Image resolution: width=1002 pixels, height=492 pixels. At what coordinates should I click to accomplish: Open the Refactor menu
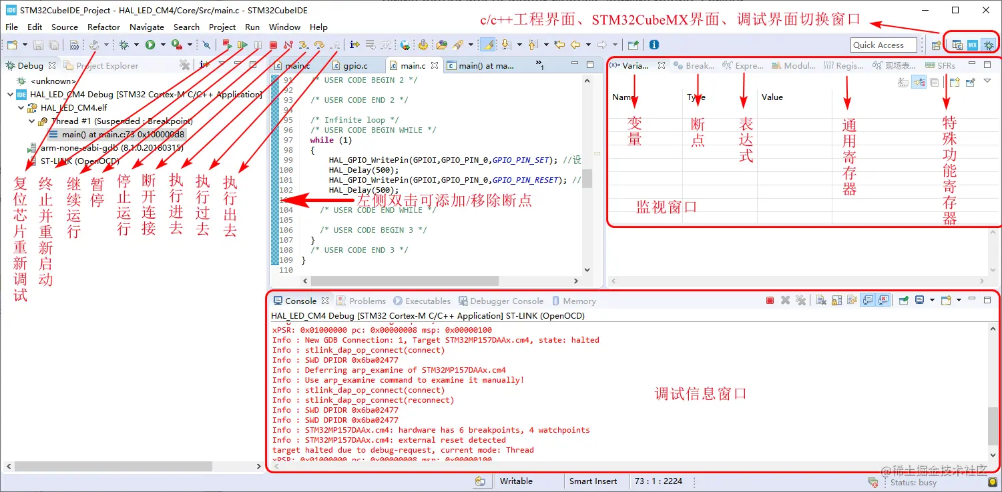[103, 27]
